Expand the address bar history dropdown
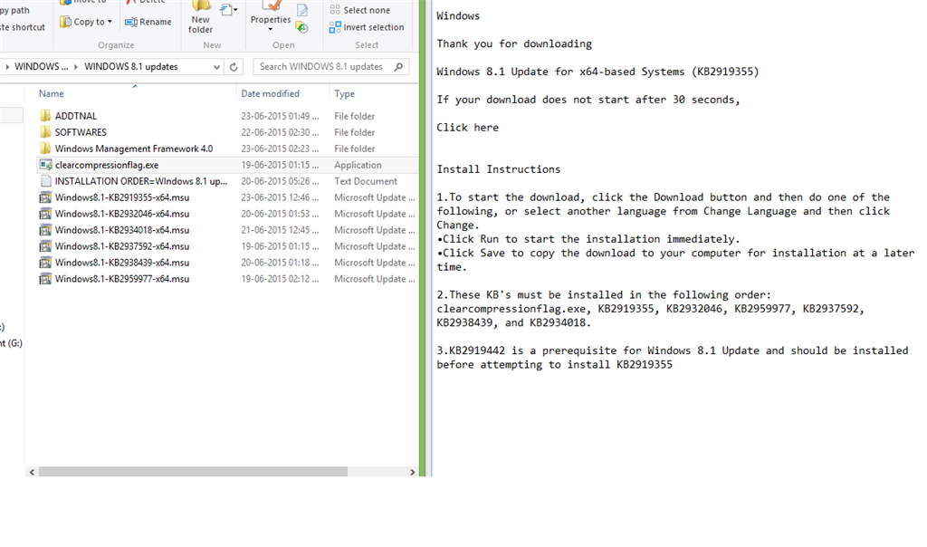 pos(216,67)
